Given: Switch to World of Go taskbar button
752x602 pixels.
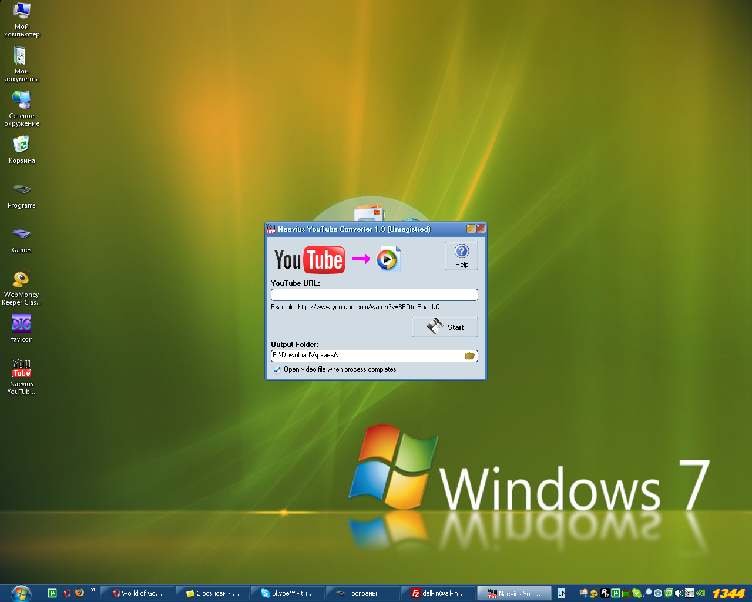Looking at the screenshot, I should [x=137, y=593].
